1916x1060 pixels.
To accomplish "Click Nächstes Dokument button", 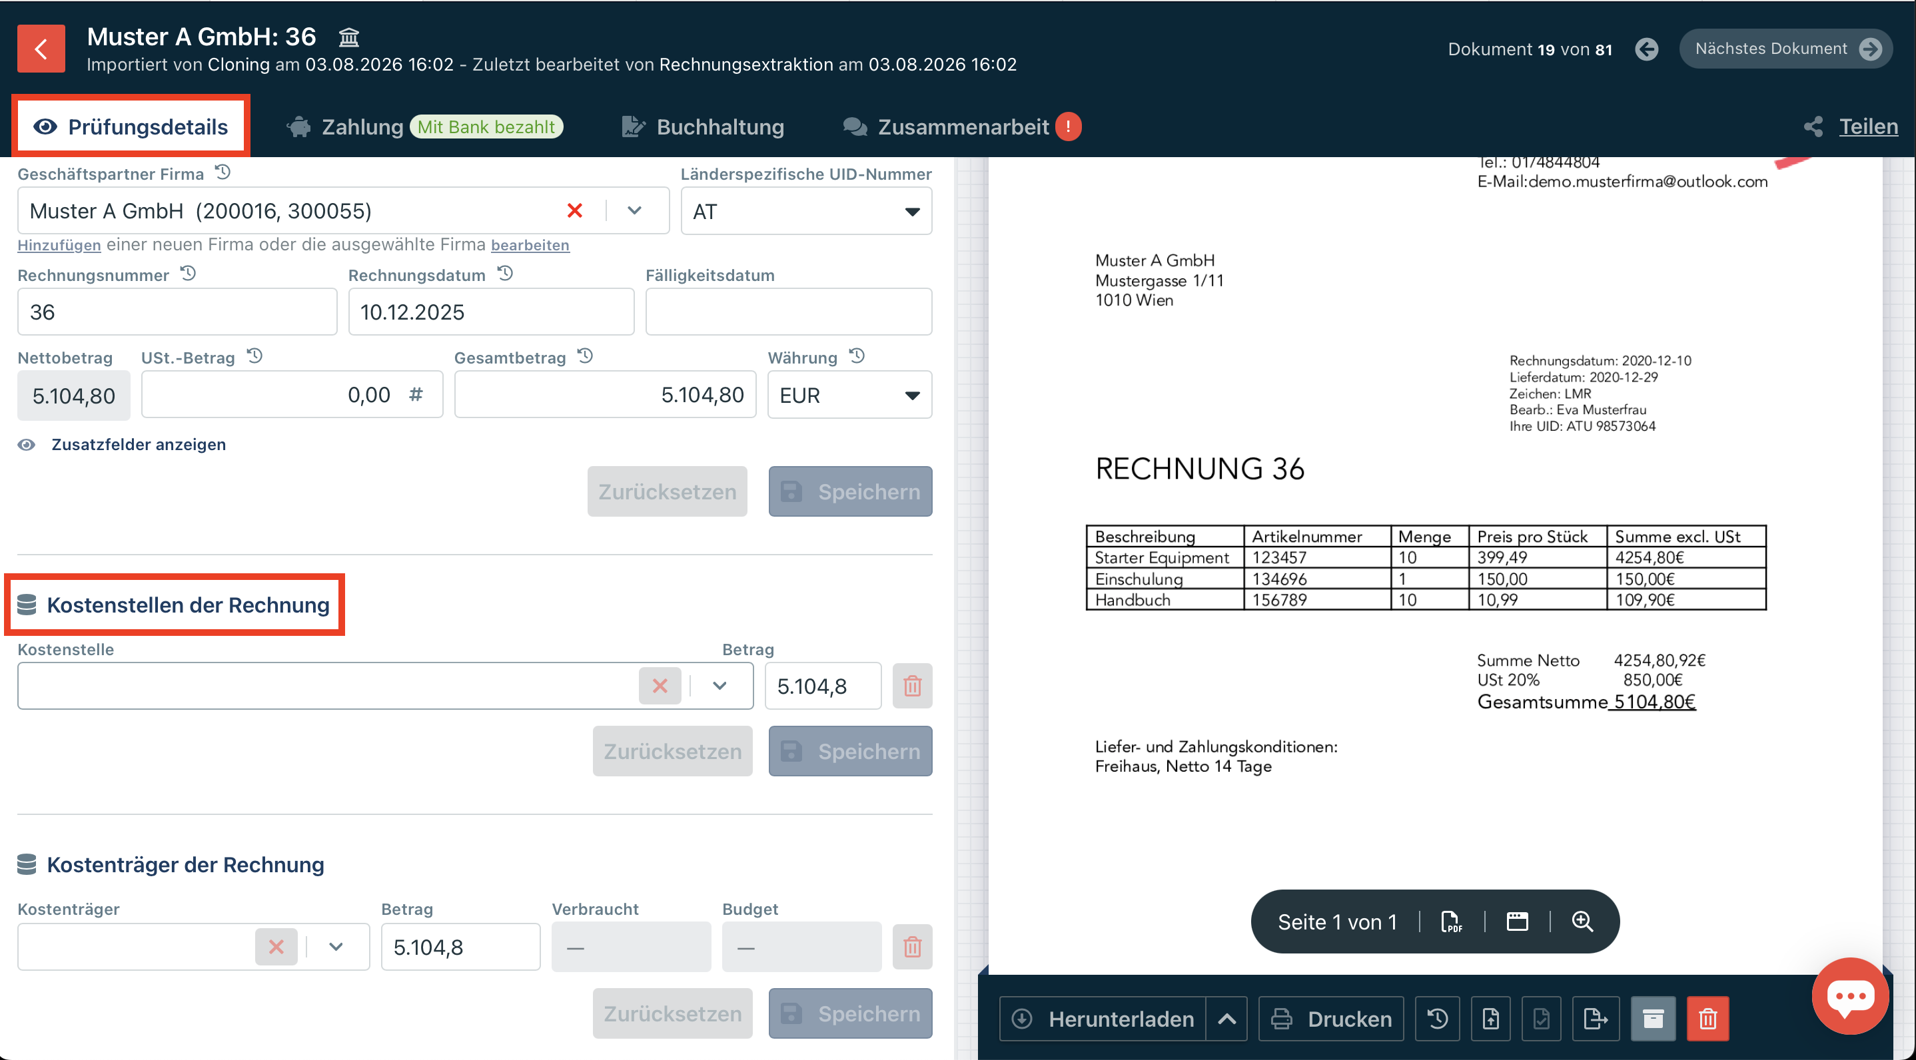I will click(x=1785, y=49).
